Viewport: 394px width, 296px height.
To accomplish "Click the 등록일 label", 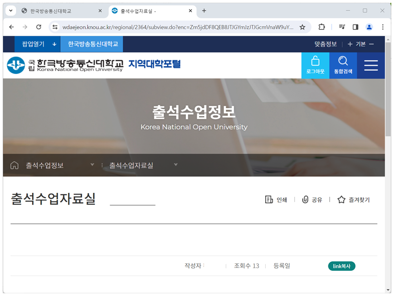I will click(282, 266).
